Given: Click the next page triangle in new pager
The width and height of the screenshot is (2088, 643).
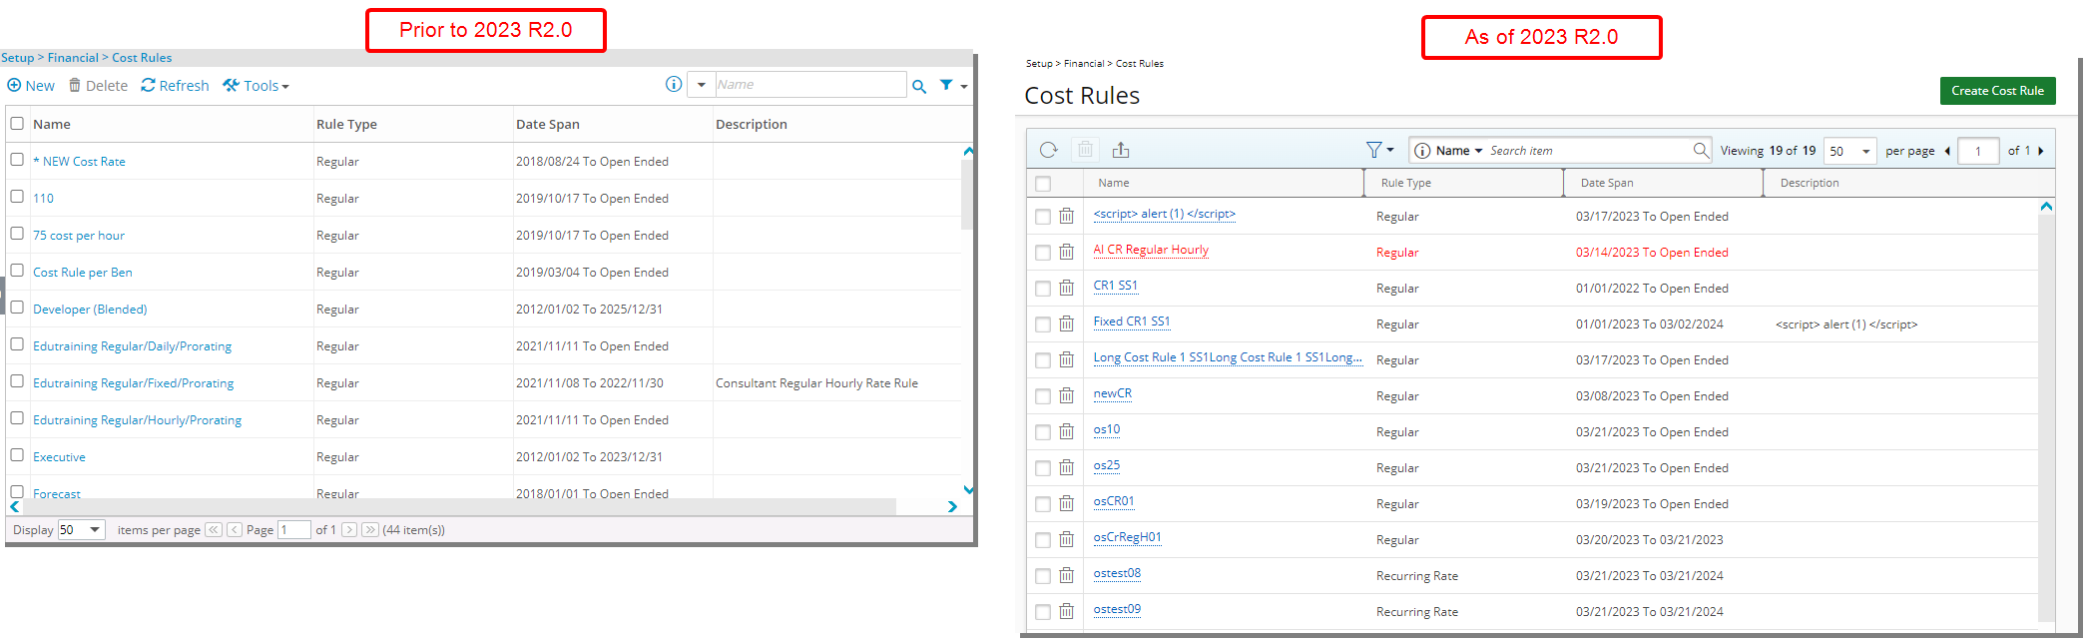Looking at the screenshot, I should pyautogui.click(x=2041, y=151).
